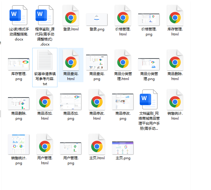Select the 商品查询.png thumbnail
This screenshot has height=190, width=211.
pyautogui.click(x=97, y=62)
